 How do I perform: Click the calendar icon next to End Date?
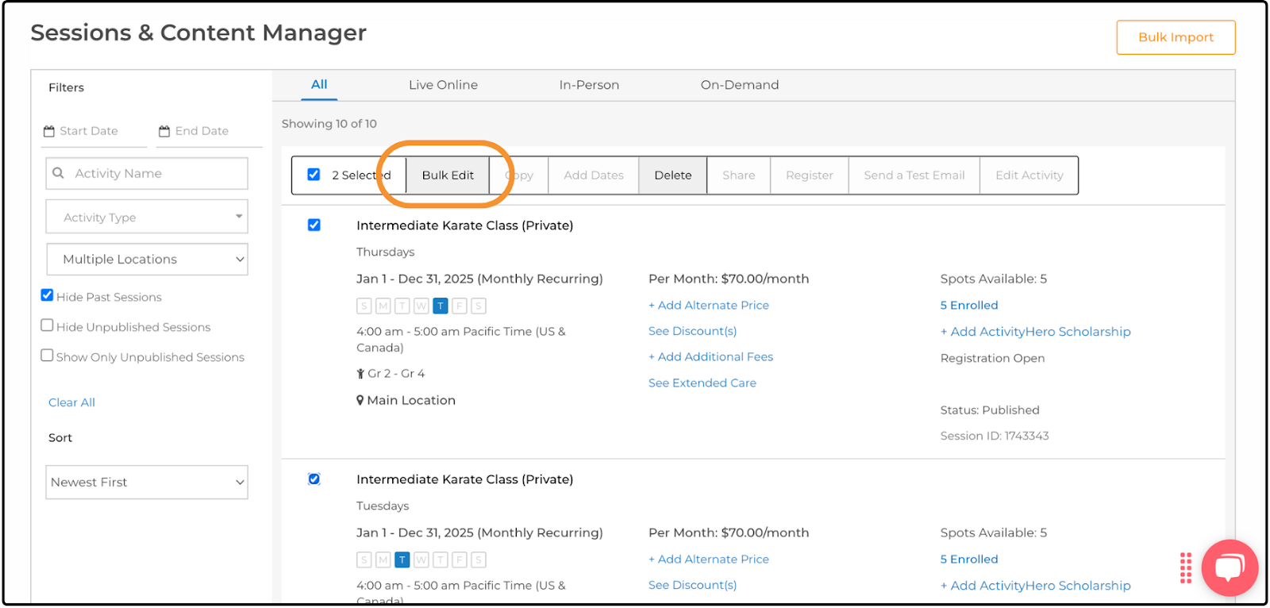point(164,131)
